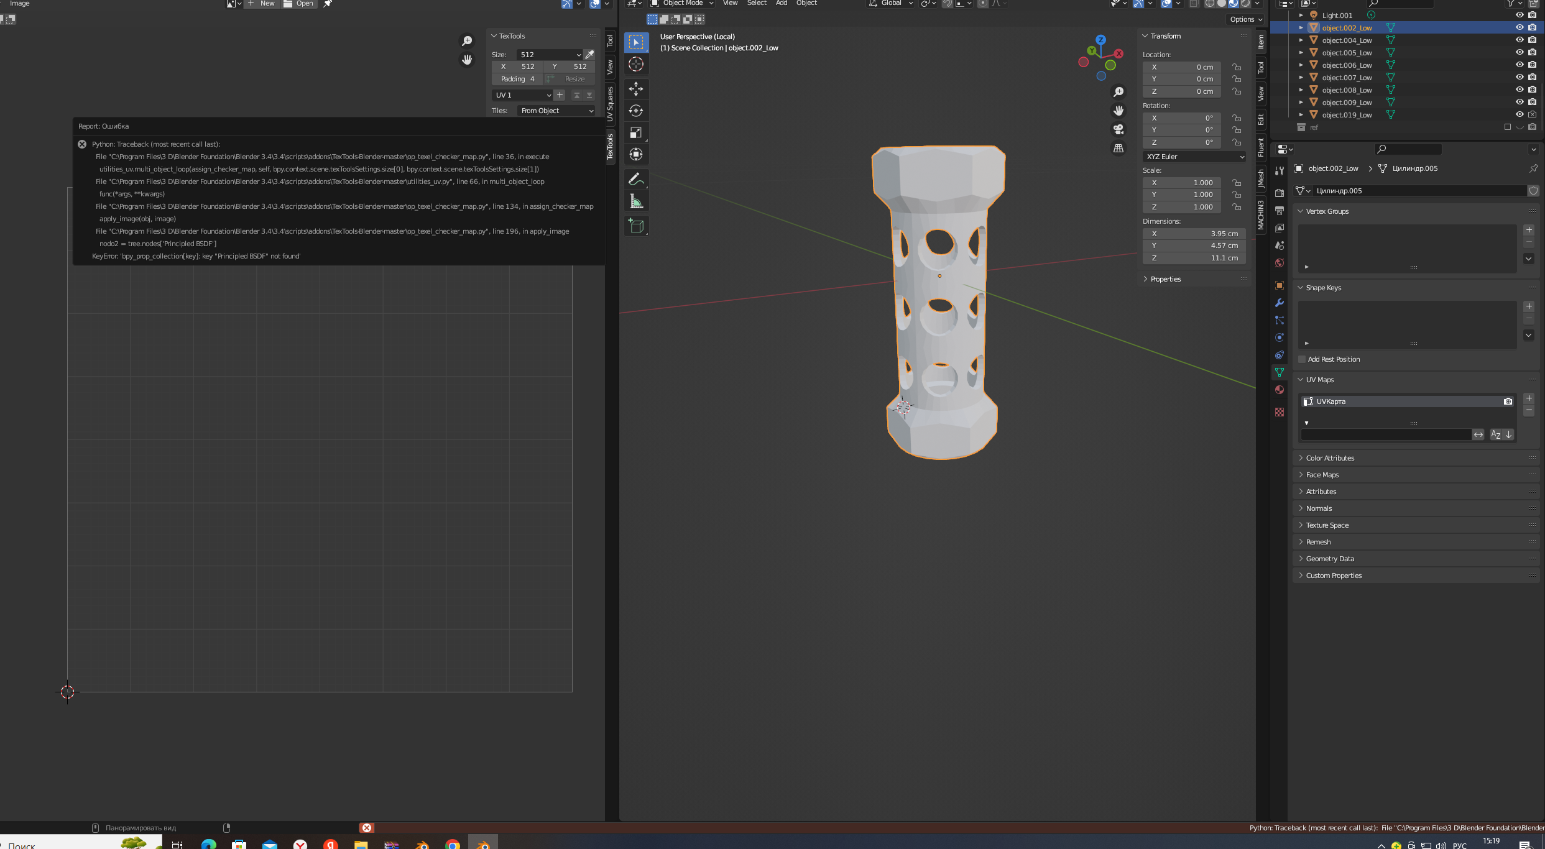Enable the Add Rest Position checkbox
Viewport: 1545px width, 849px height.
coord(1302,359)
